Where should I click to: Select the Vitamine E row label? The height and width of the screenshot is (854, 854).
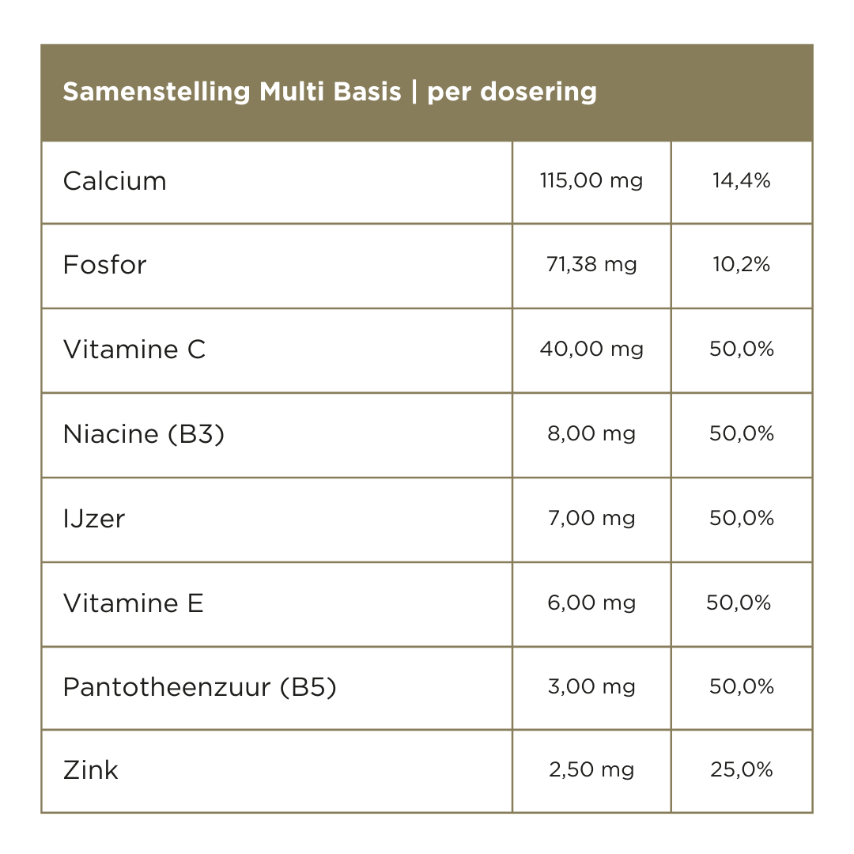pyautogui.click(x=133, y=603)
